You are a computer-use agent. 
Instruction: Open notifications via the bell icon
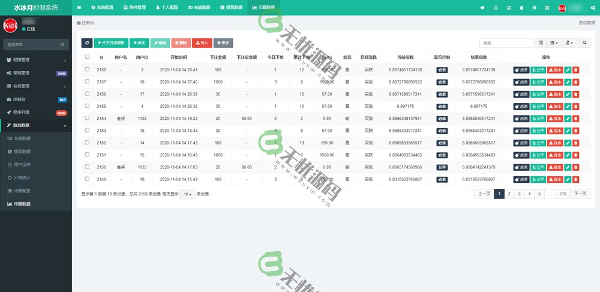(496, 8)
